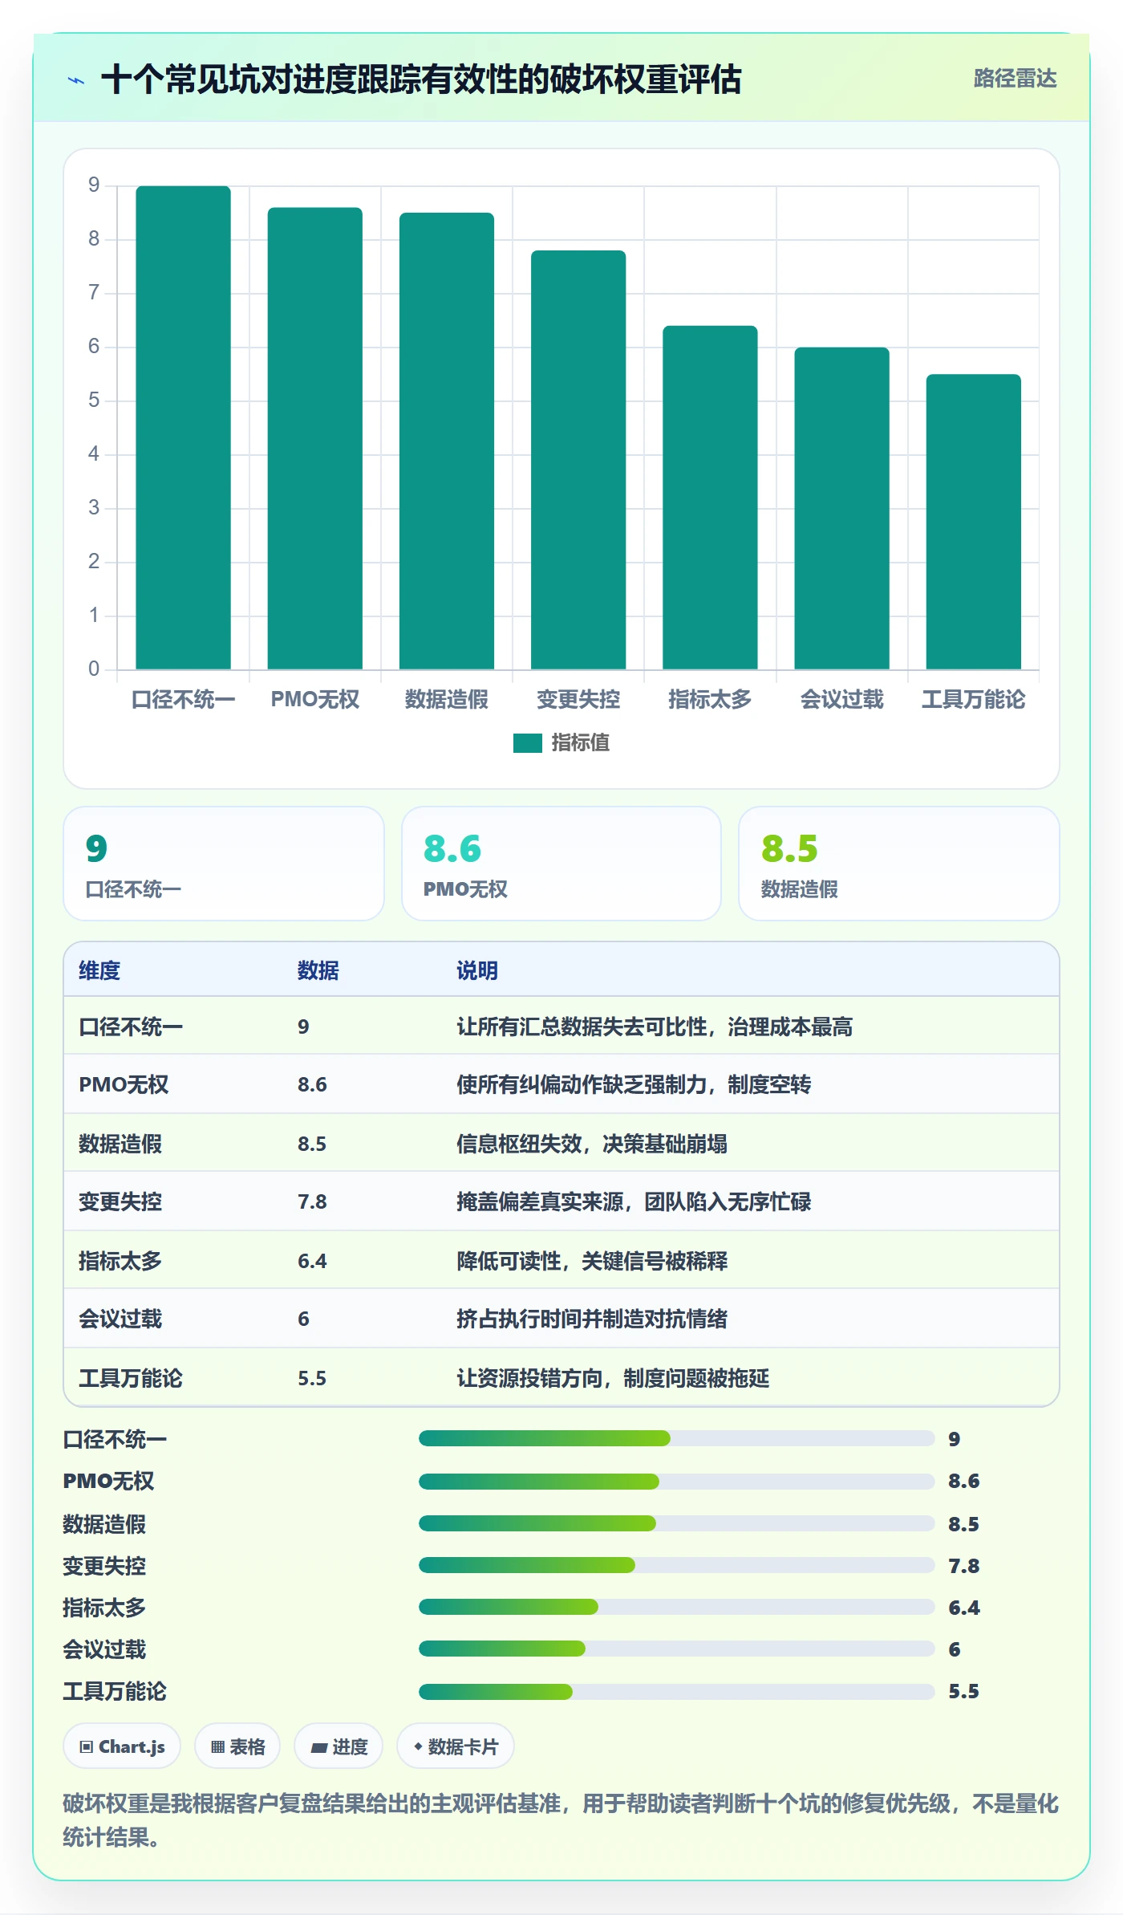Click table cell 让资源投错方向

[529, 1378]
